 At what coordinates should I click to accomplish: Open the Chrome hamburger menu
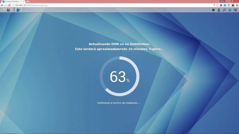237,5
